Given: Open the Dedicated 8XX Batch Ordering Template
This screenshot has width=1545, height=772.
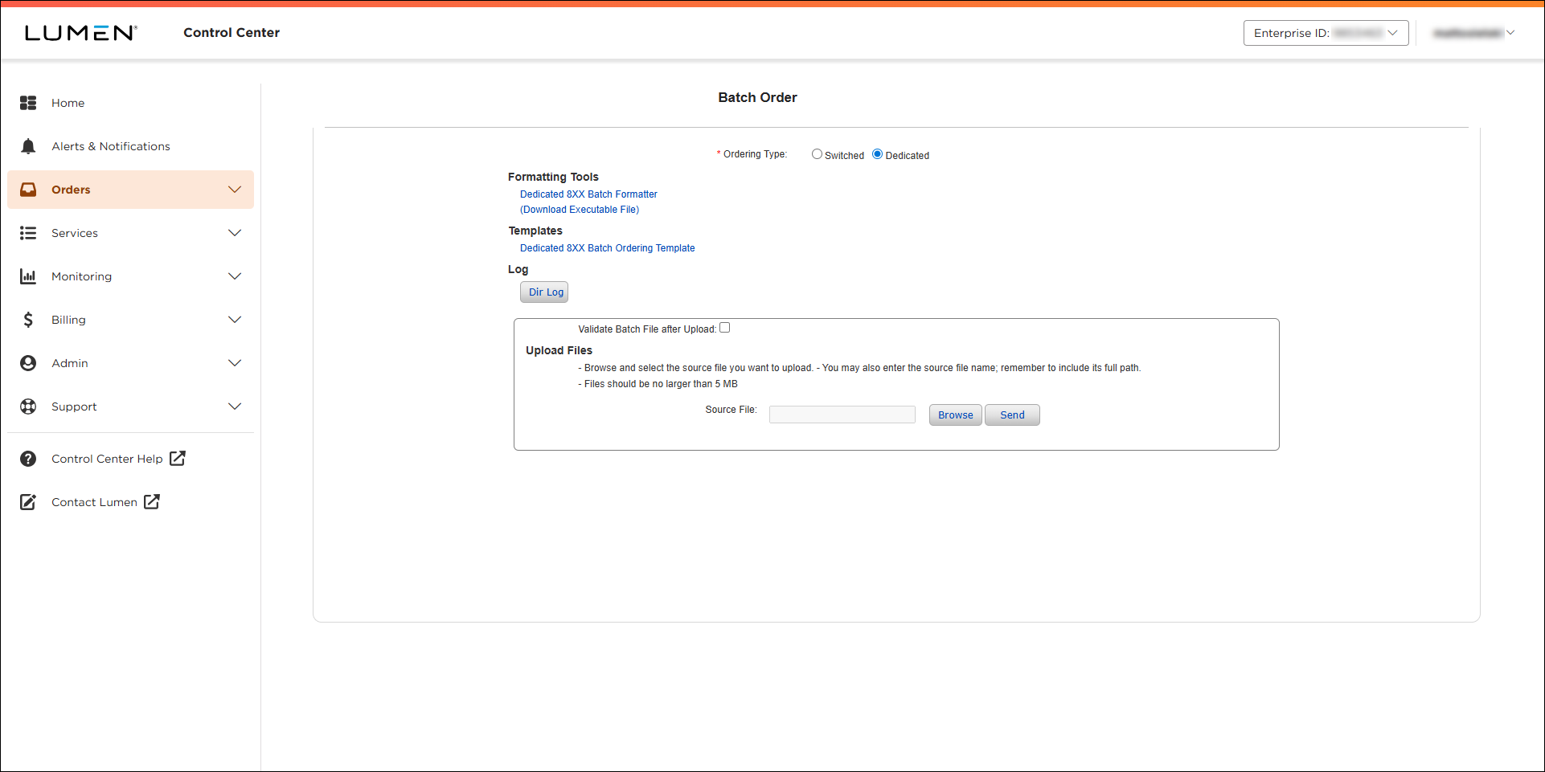Looking at the screenshot, I should 607,247.
